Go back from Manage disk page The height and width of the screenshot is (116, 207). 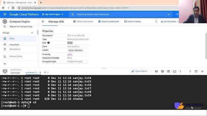click(x=43, y=22)
